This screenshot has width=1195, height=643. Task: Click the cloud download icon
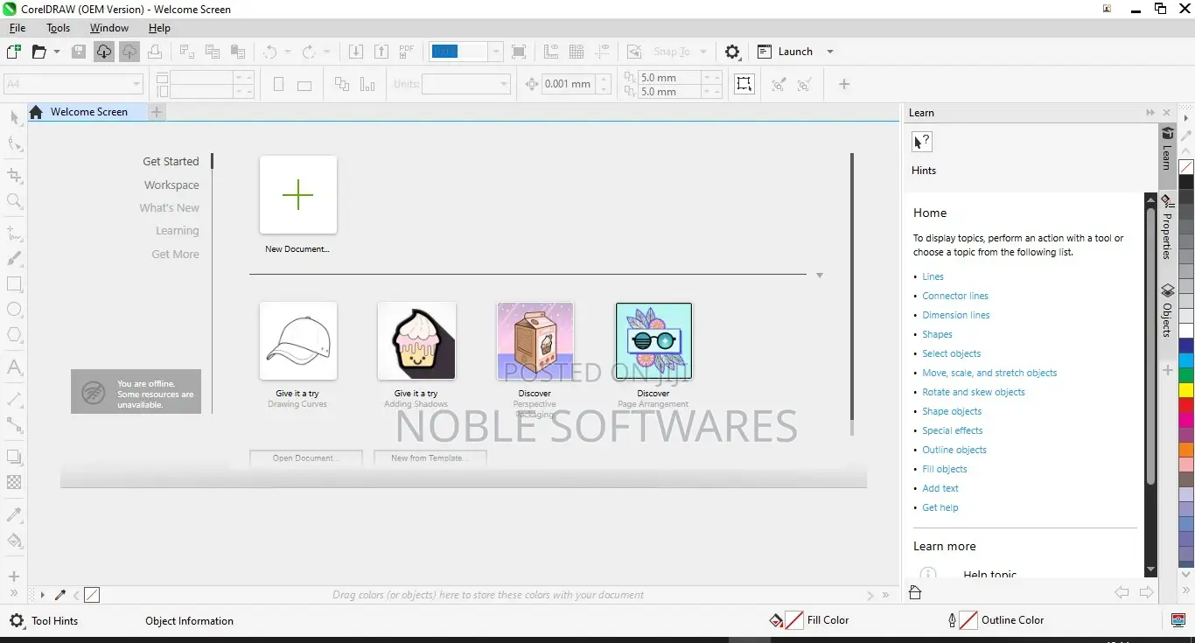pyautogui.click(x=104, y=52)
